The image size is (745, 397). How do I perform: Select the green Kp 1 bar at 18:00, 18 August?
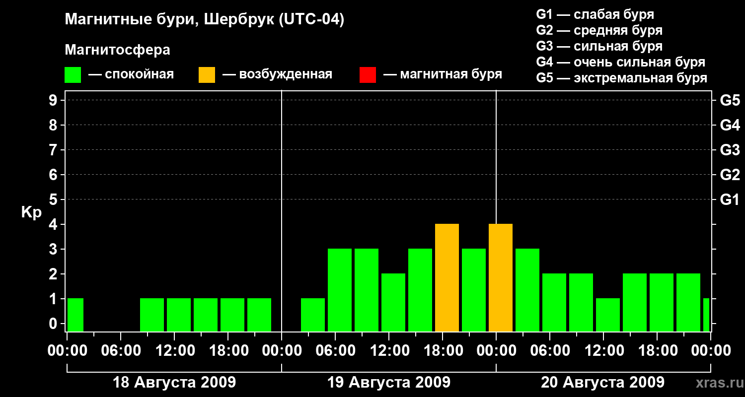point(232,315)
